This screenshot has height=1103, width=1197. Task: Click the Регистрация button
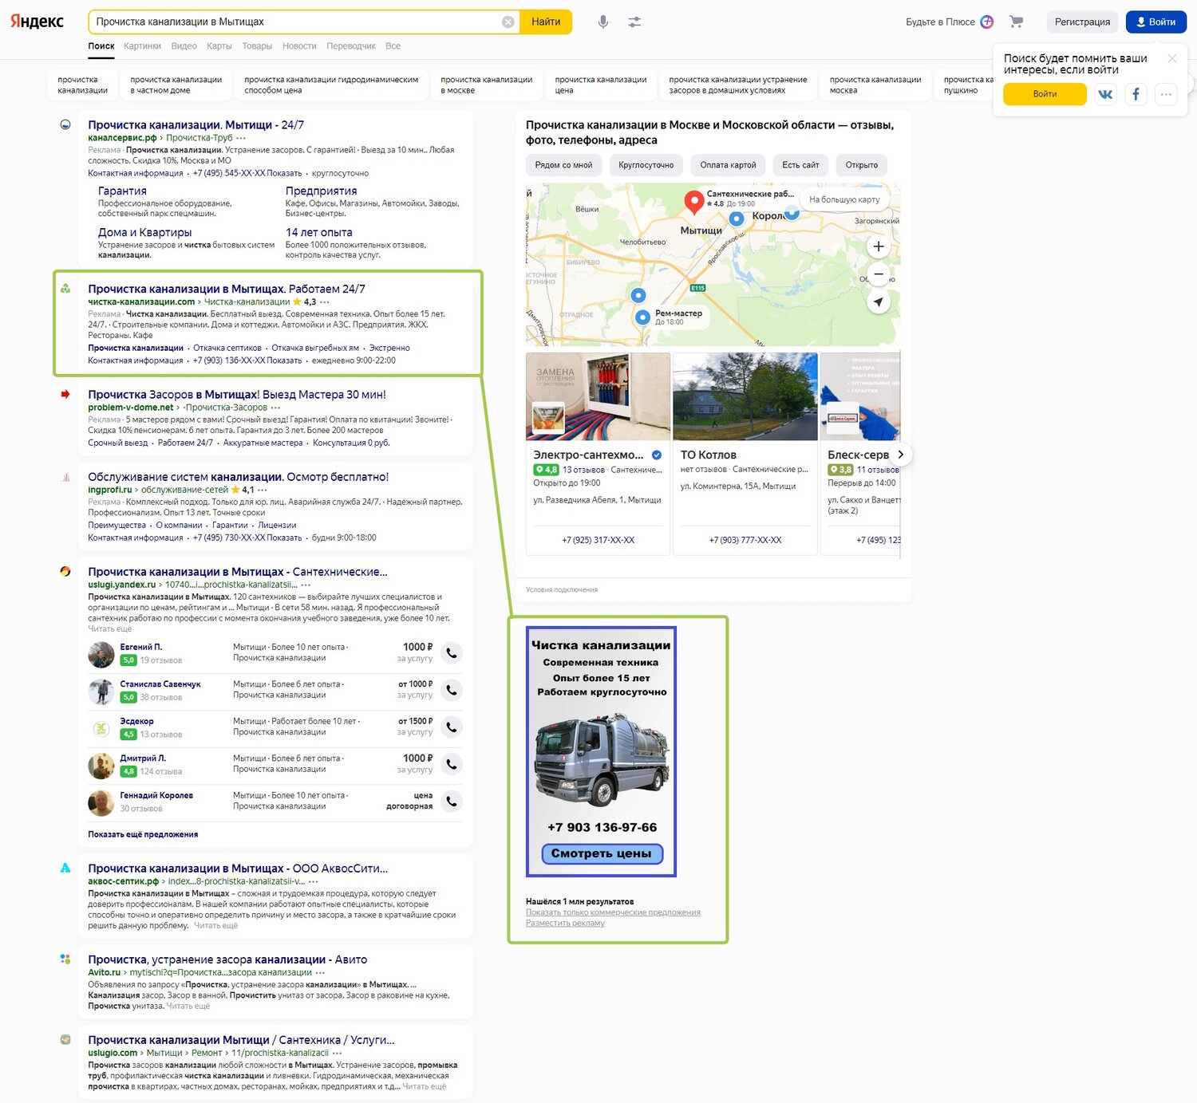point(1082,22)
